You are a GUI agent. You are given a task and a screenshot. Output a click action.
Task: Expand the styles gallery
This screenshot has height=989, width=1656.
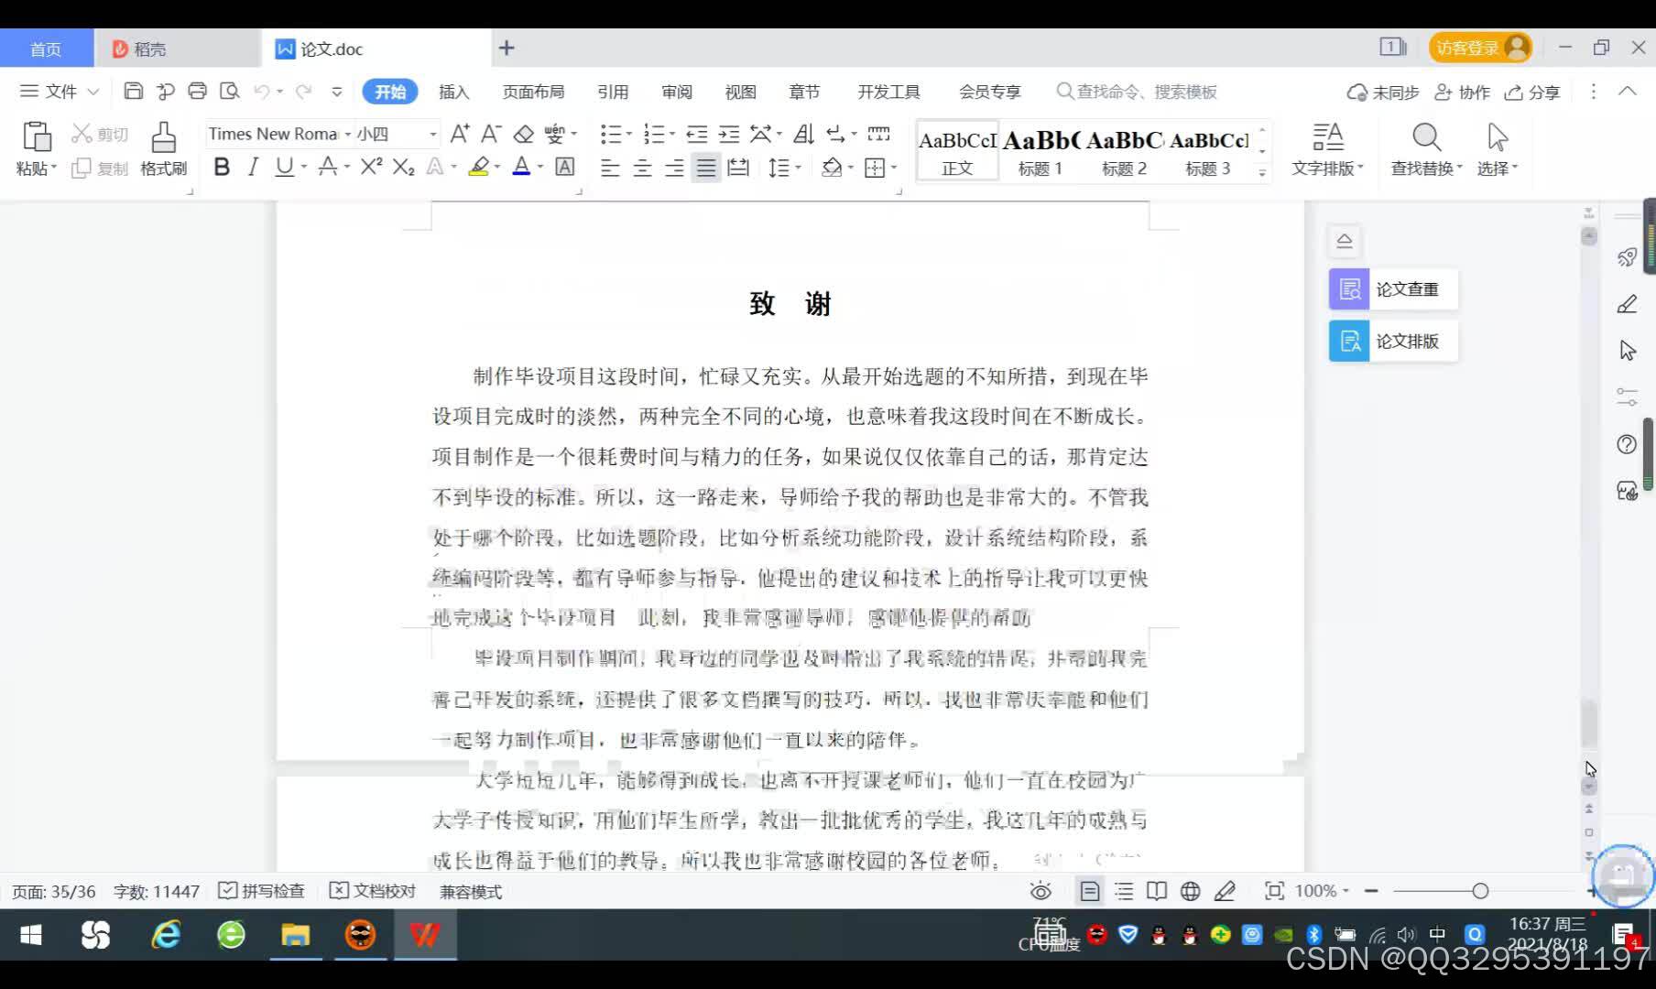tap(1262, 171)
